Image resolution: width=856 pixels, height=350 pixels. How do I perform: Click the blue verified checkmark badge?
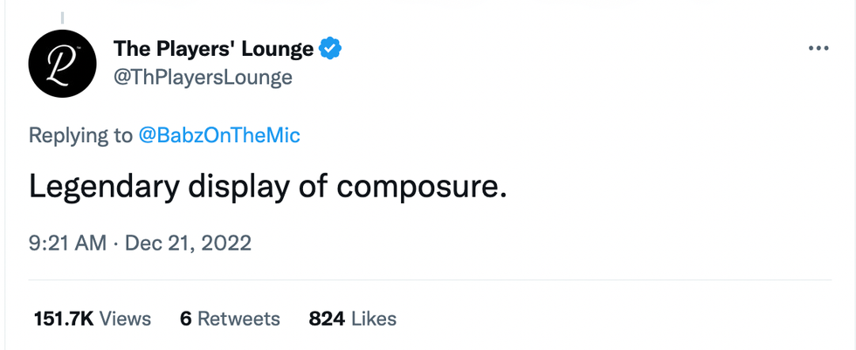(x=329, y=49)
